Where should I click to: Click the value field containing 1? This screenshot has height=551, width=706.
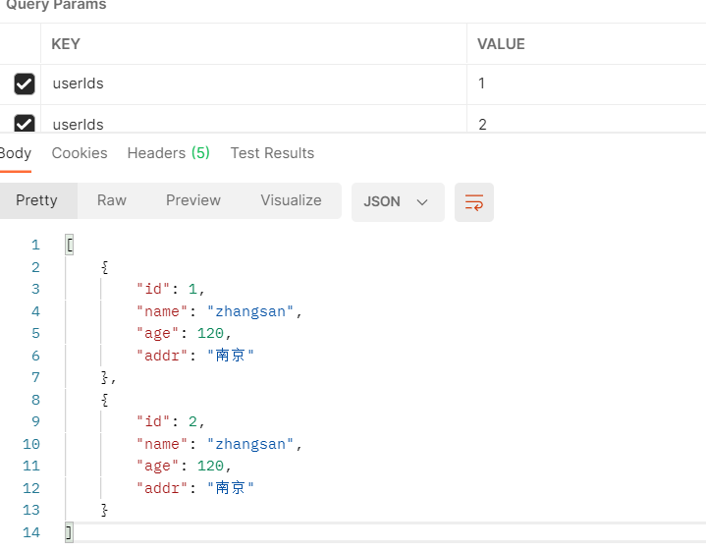click(482, 84)
